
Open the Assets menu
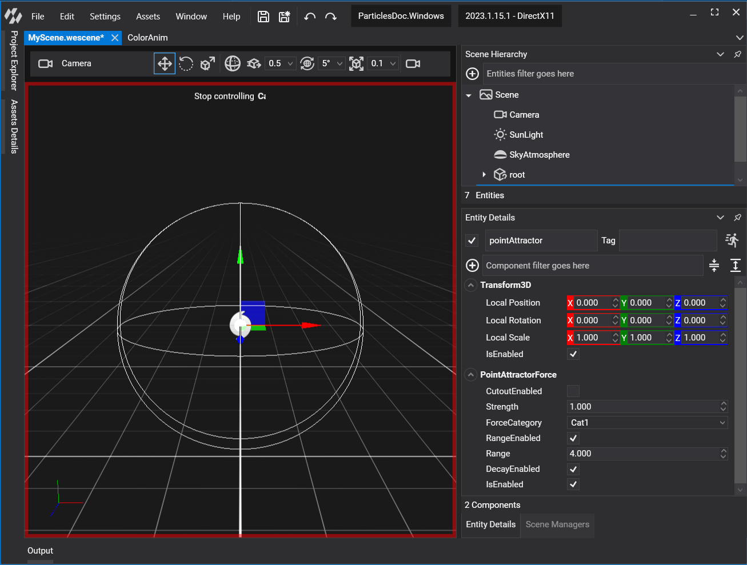pyautogui.click(x=147, y=17)
